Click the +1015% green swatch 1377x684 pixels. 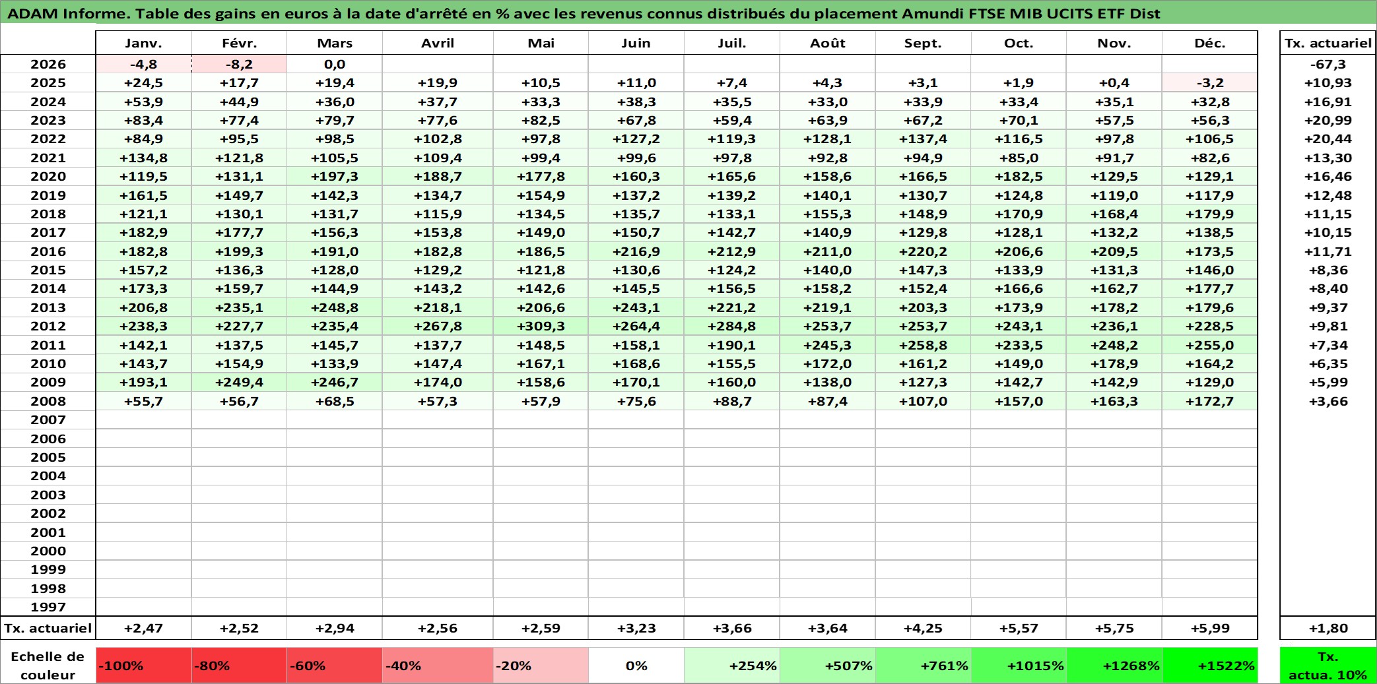1019,666
